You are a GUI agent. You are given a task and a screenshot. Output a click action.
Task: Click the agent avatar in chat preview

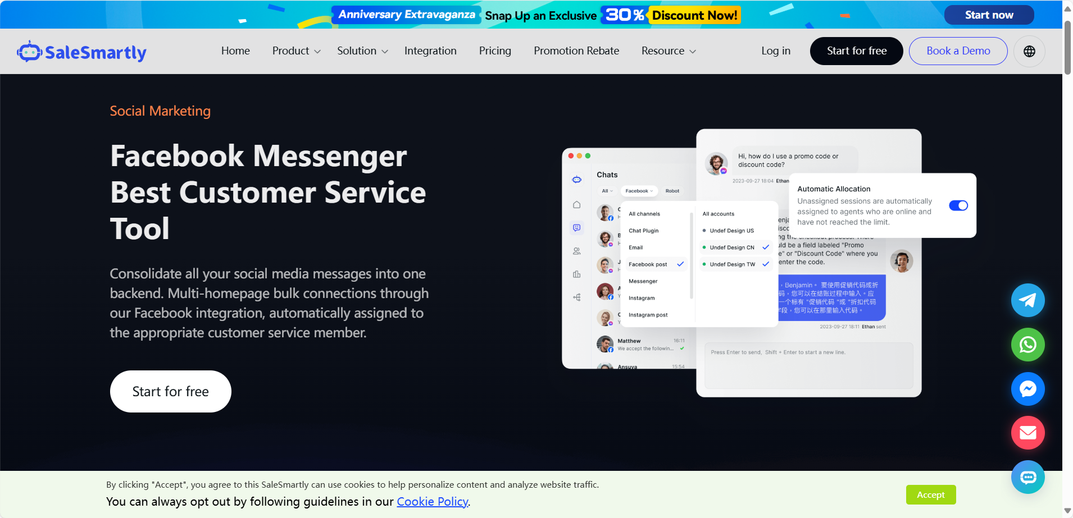pyautogui.click(x=901, y=261)
